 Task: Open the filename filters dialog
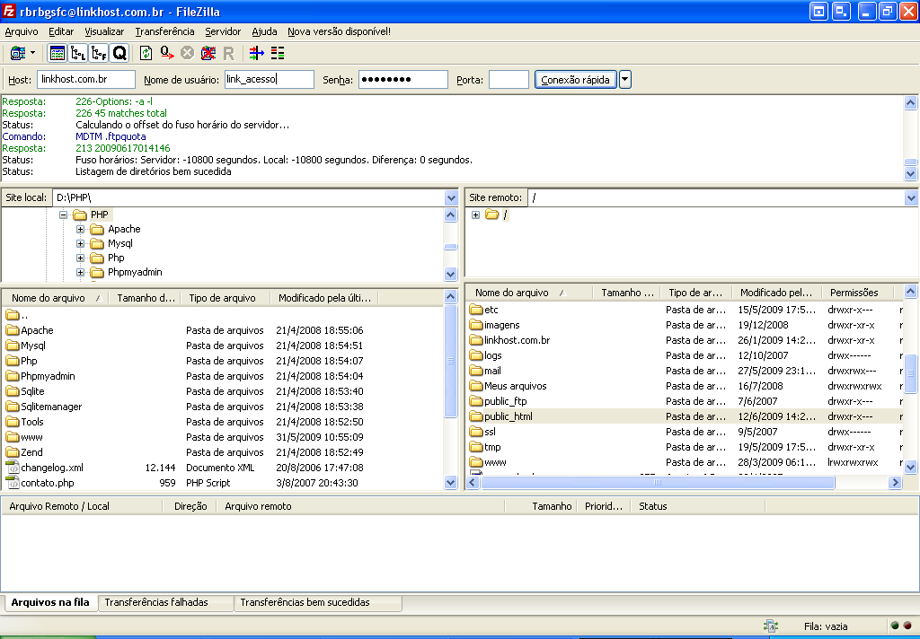click(x=256, y=53)
